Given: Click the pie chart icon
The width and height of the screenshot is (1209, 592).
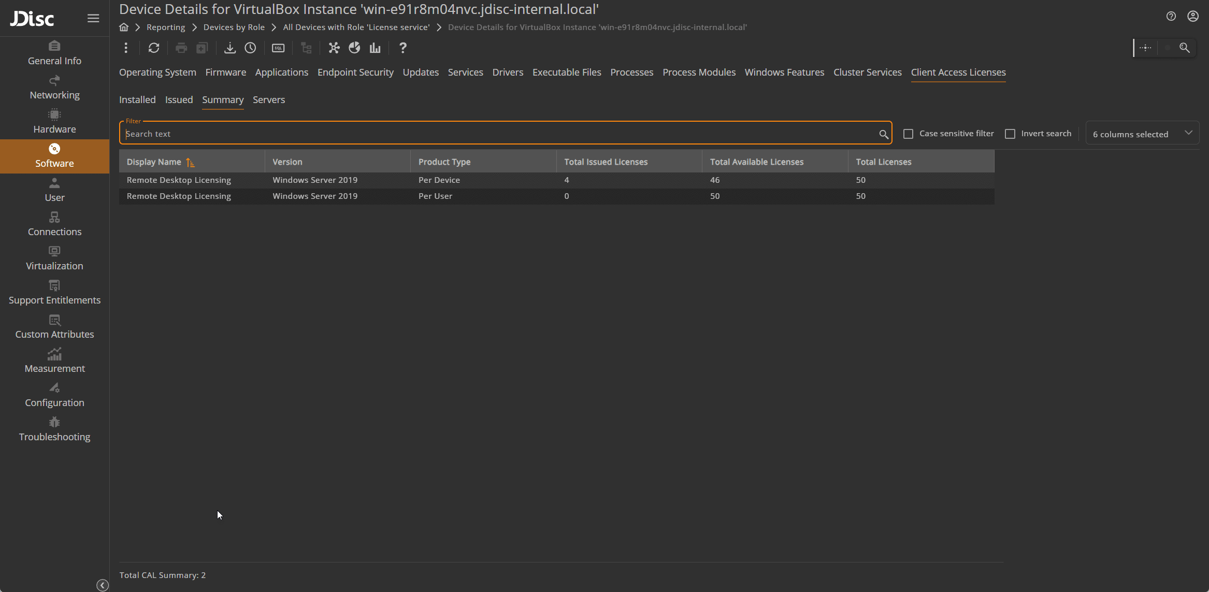Looking at the screenshot, I should coord(354,48).
